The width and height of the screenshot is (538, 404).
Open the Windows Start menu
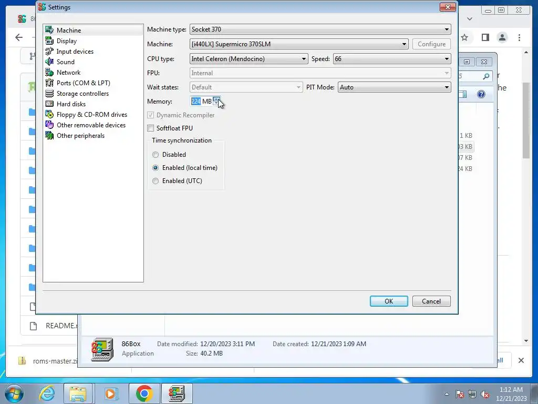(14, 393)
